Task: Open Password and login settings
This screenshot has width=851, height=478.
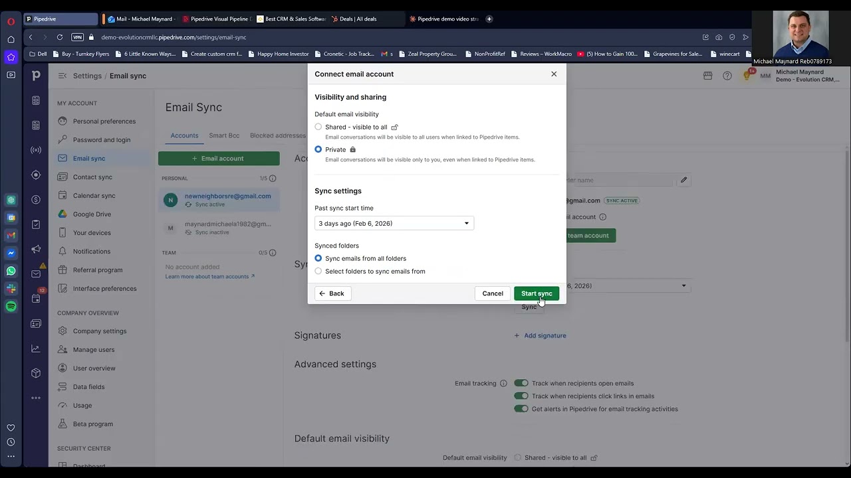Action: 102,140
